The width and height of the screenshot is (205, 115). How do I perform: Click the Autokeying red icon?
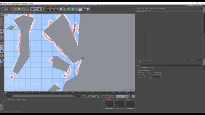pos(111,96)
